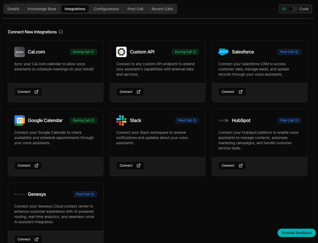Open the Knowledge Base tab

(x=42, y=9)
